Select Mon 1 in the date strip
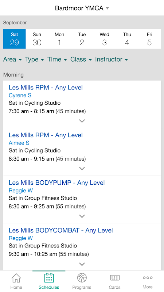 tap(59, 39)
